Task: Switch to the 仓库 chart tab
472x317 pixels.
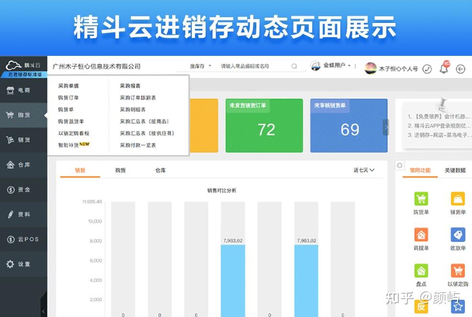Action: click(161, 170)
